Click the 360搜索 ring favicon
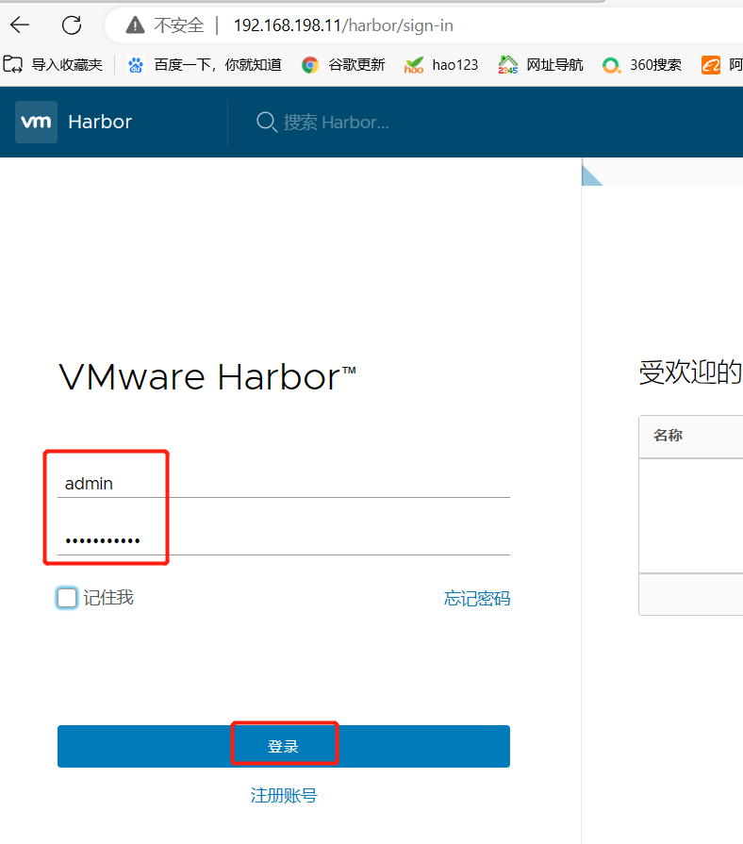743x844 pixels. 611,65
